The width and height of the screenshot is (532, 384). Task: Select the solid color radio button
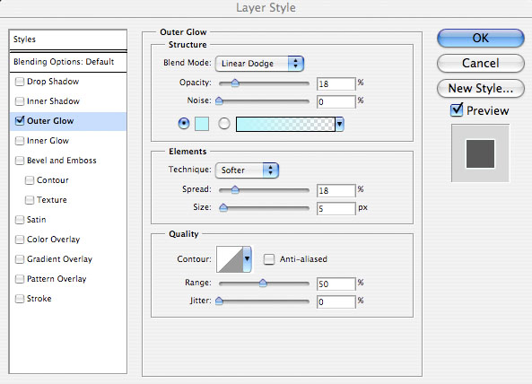coord(184,124)
